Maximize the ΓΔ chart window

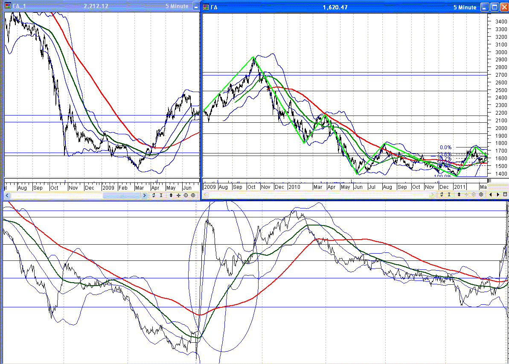tap(494, 7)
